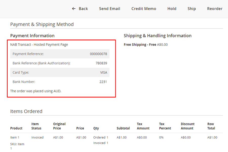Click the Original Price column header
The height and width of the screenshot is (152, 228).
pyautogui.click(x=59, y=126)
